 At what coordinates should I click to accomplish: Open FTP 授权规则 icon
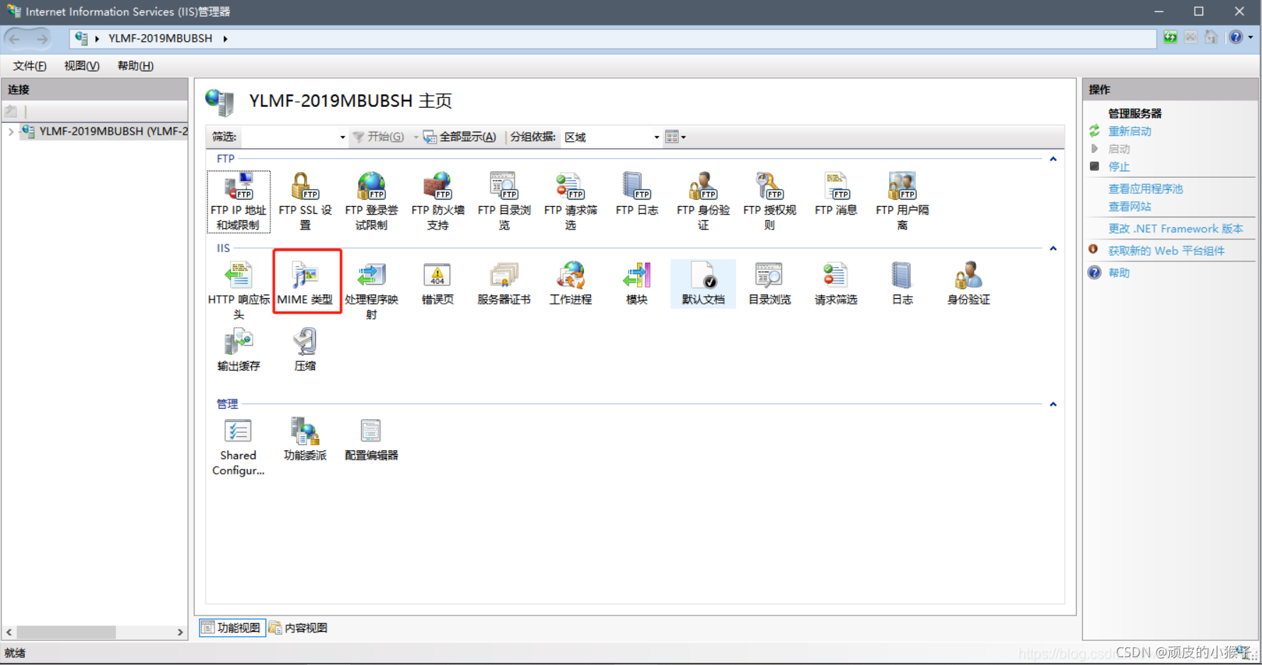[769, 202]
